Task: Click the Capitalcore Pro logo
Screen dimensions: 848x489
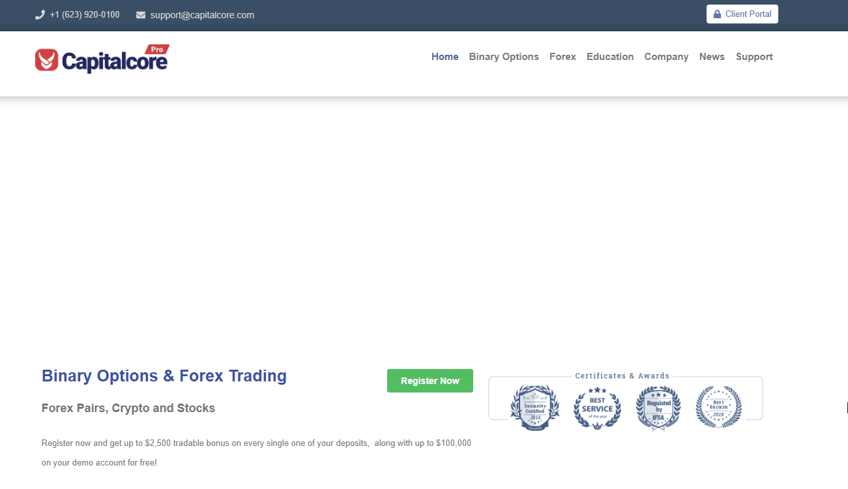Action: (102, 59)
